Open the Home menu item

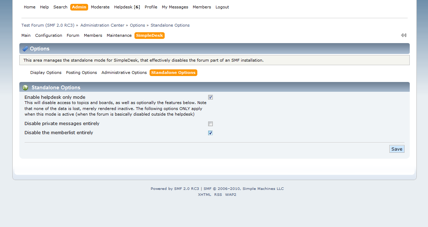pyautogui.click(x=29, y=7)
